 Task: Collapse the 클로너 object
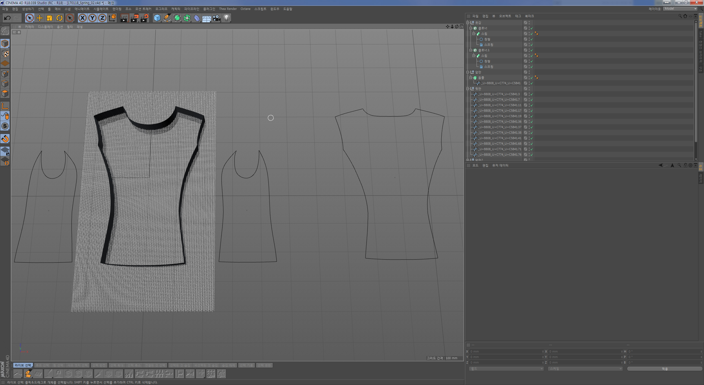(471, 28)
